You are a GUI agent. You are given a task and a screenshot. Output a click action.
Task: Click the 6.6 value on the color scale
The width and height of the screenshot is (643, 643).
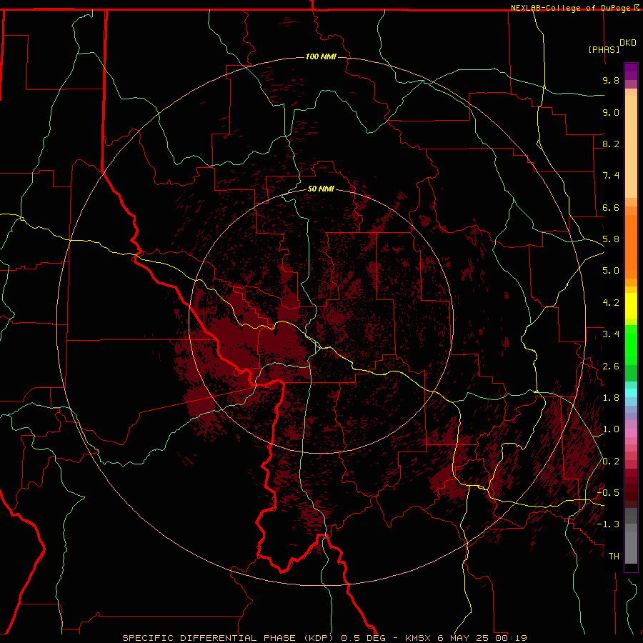[611, 207]
